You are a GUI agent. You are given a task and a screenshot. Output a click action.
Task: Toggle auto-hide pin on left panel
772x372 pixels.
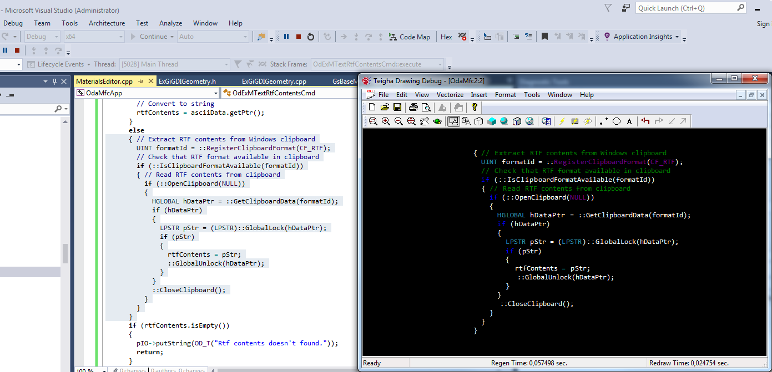tap(54, 81)
